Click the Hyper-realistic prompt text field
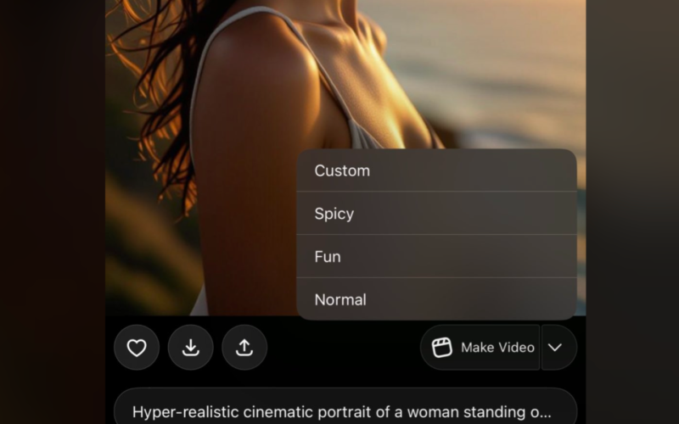Screen dimensions: 679x424 [339, 412]
